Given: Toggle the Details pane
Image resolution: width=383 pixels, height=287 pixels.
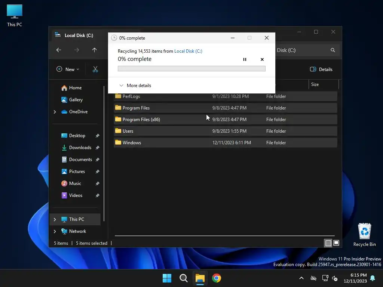Looking at the screenshot, I should tap(321, 69).
